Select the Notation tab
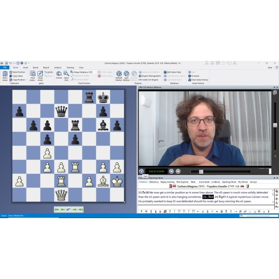The height and width of the screenshot is (279, 279). (143, 182)
